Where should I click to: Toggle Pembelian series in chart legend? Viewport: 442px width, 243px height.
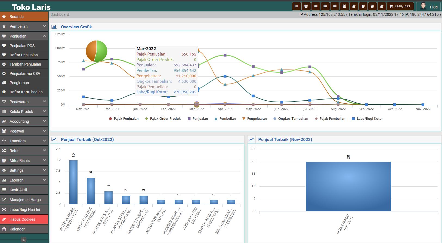pos(225,119)
